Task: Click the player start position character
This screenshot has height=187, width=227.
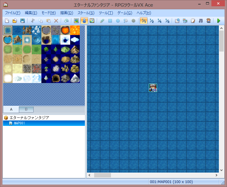Action: [x=153, y=88]
